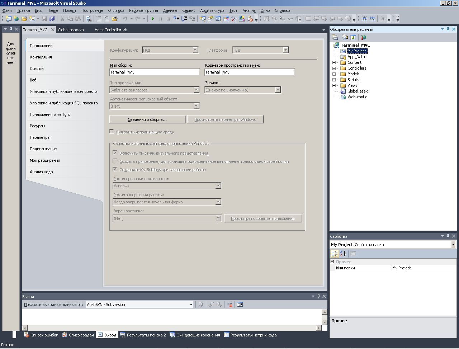This screenshot has width=459, height=349.
Task: Click 'Просмотреть события приложения' button
Action: tap(263, 218)
